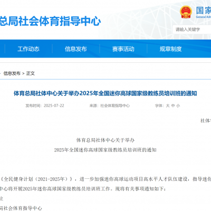This screenshot has width=211, height=211.
Task: Click the body line 体育总局社体中心关于举办
Action: coord(105,140)
